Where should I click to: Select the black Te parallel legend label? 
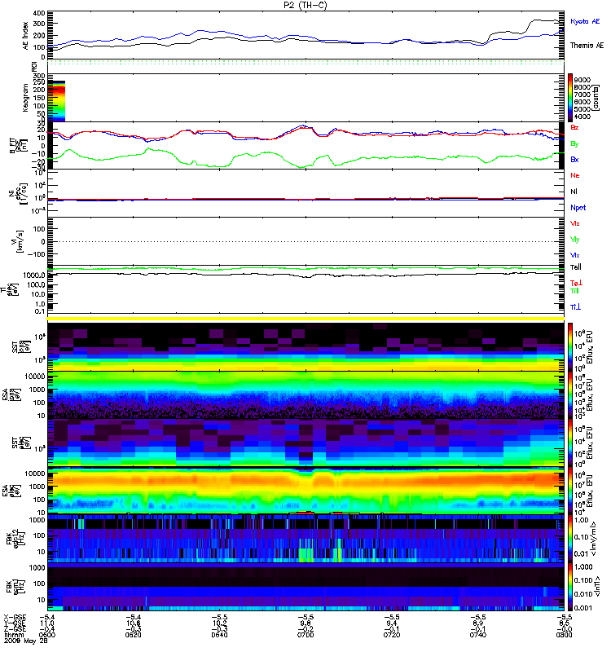[x=576, y=267]
